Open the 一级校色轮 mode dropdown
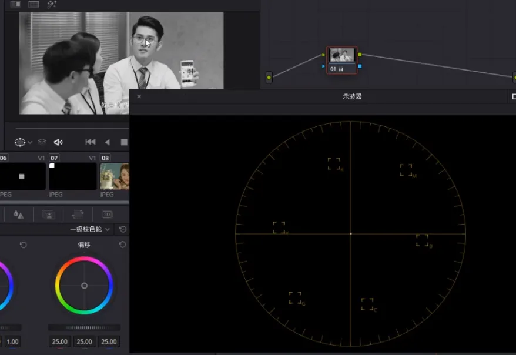This screenshot has height=355, width=516. coord(89,229)
